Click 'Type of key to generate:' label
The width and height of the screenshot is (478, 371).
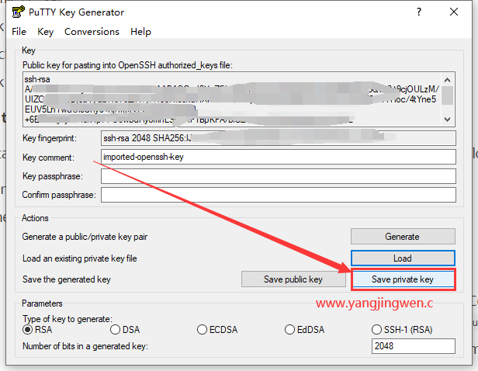68,319
